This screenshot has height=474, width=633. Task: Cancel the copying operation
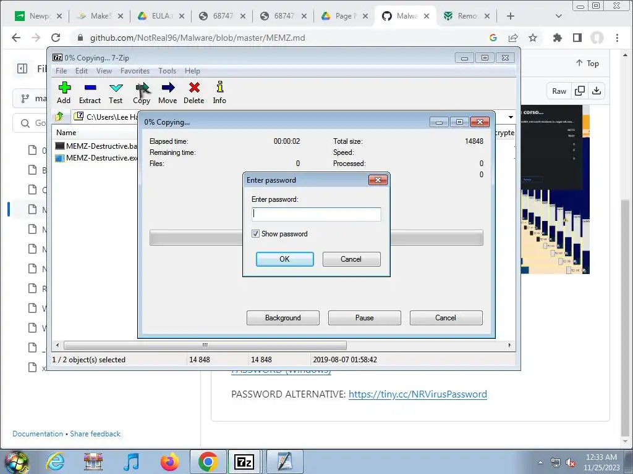[446, 318]
